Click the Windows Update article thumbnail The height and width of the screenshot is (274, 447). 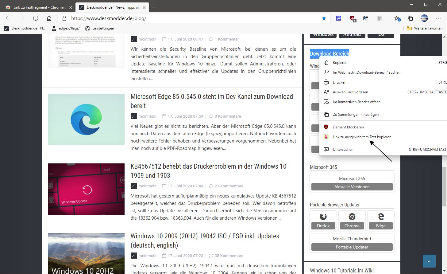(86, 189)
